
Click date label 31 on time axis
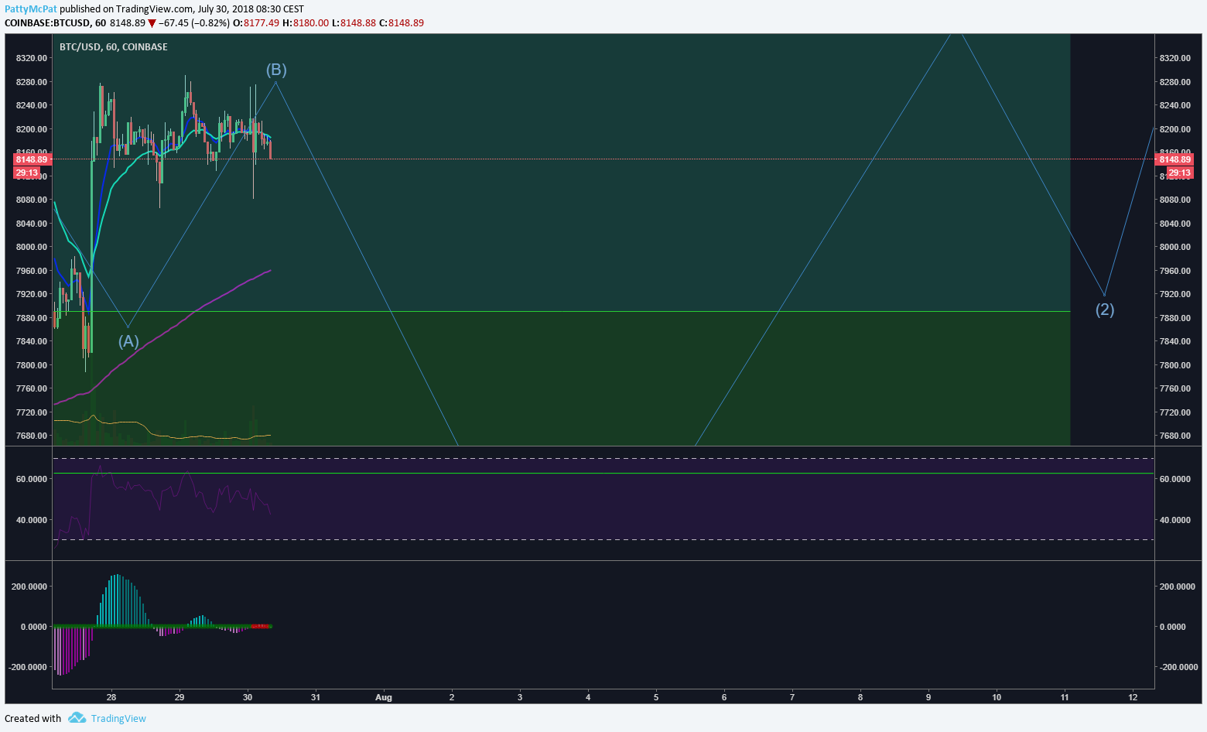[316, 697]
